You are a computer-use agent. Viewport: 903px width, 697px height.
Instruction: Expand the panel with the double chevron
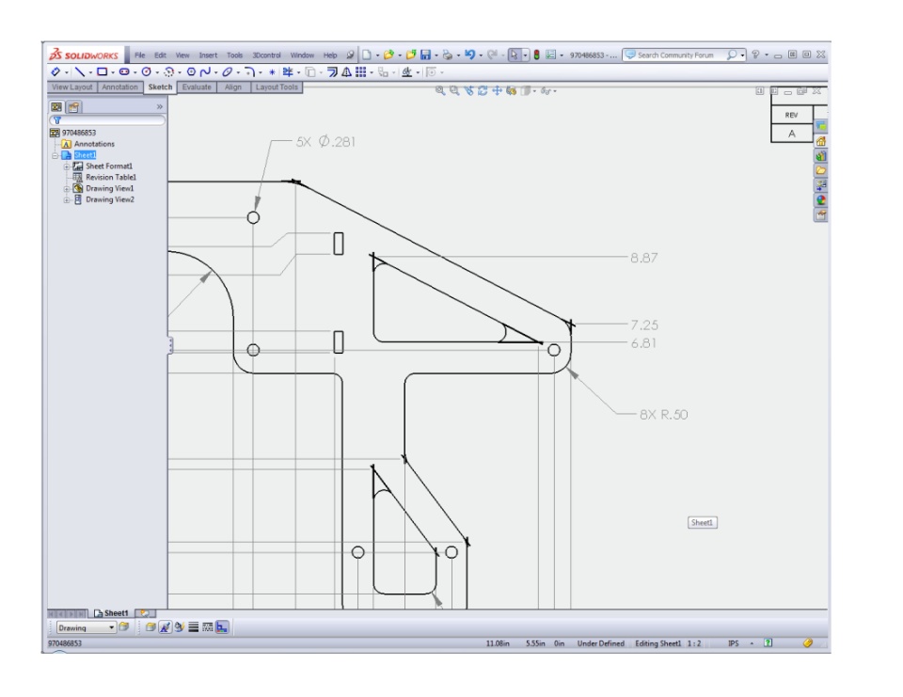pos(160,106)
